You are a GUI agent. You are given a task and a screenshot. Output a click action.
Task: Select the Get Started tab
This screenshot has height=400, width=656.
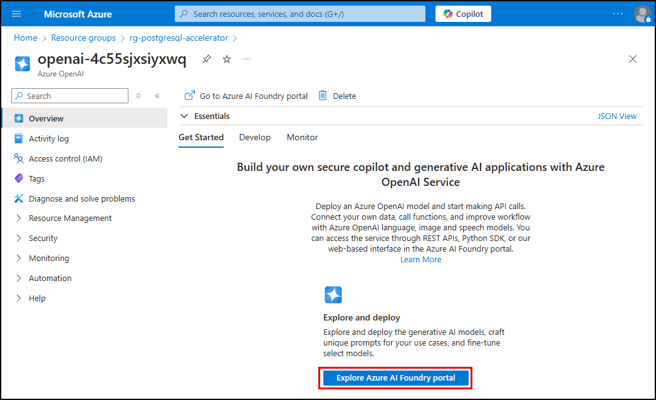[x=201, y=138]
